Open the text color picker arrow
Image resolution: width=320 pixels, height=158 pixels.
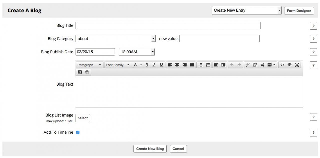(141, 65)
